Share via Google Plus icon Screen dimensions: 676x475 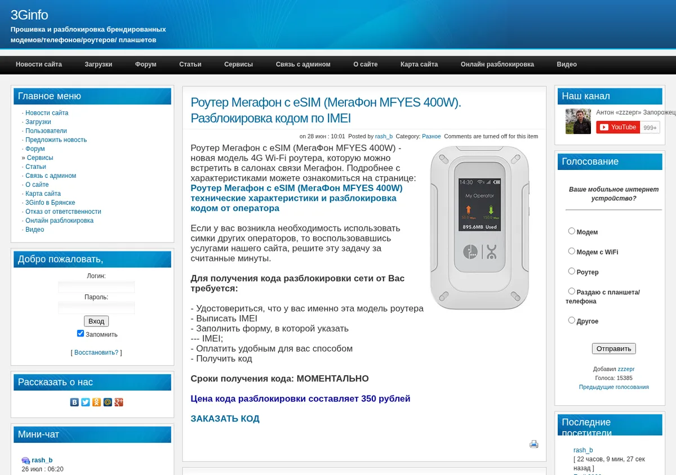pyautogui.click(x=119, y=402)
